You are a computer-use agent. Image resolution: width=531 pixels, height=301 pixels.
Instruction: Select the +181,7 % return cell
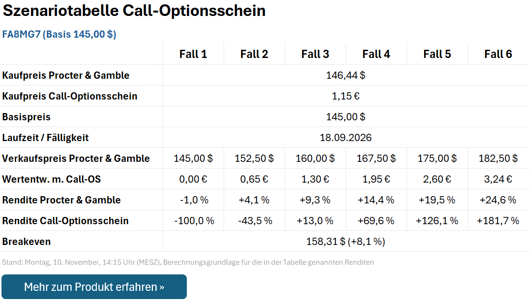click(x=498, y=220)
